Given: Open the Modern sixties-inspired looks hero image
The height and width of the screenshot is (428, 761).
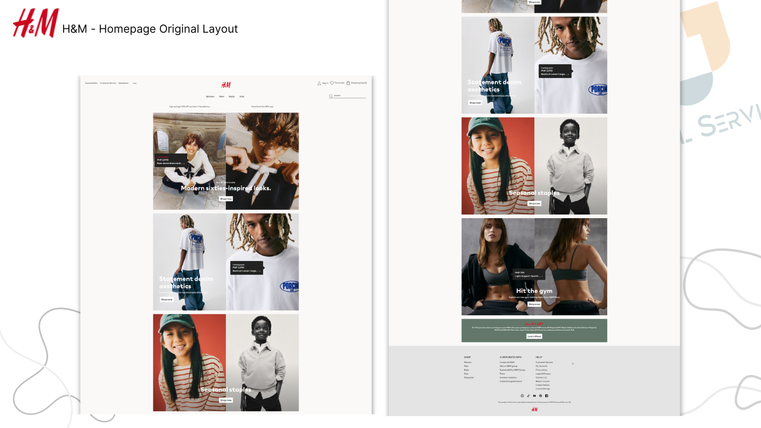Looking at the screenshot, I should (226, 161).
